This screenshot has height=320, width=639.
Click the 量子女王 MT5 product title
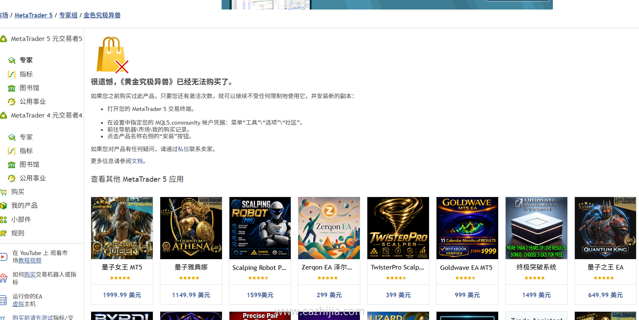[x=122, y=267]
